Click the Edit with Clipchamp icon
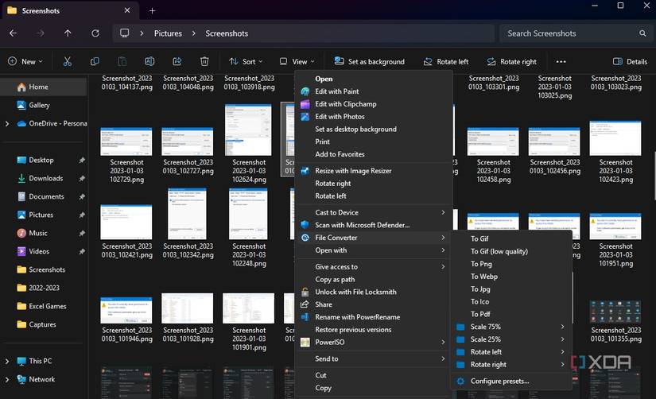656x399 pixels. [x=305, y=103]
